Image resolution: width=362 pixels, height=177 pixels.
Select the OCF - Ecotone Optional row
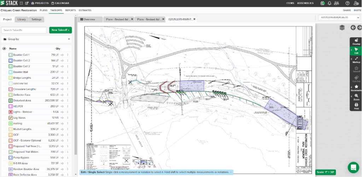pos(36,141)
